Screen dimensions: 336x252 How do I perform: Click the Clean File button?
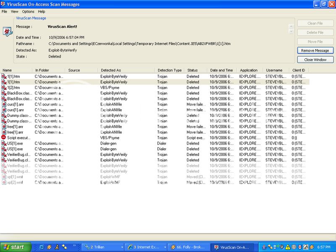point(315,24)
